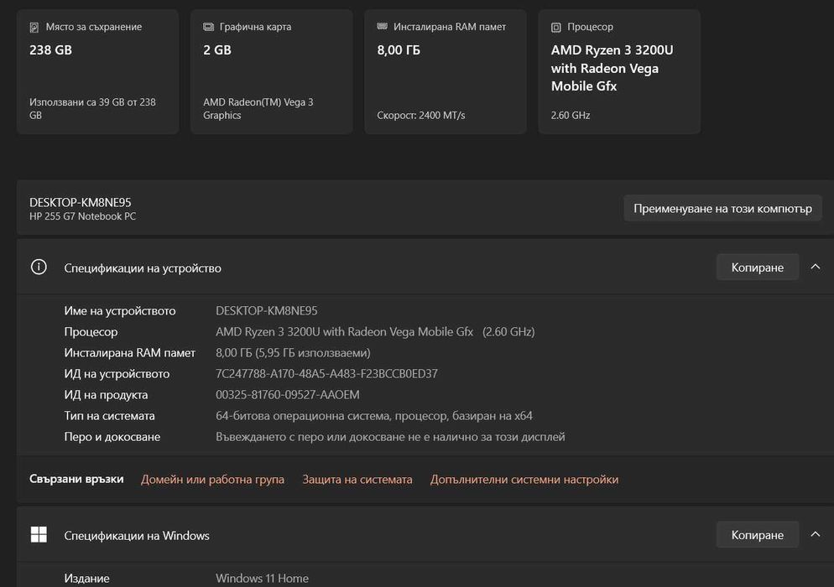Click Издание label
Viewport: 834px width, 587px height.
86,579
